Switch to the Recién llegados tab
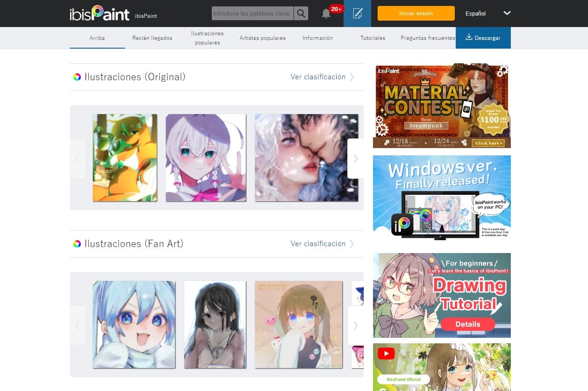The height and width of the screenshot is (391, 588). pyautogui.click(x=152, y=38)
